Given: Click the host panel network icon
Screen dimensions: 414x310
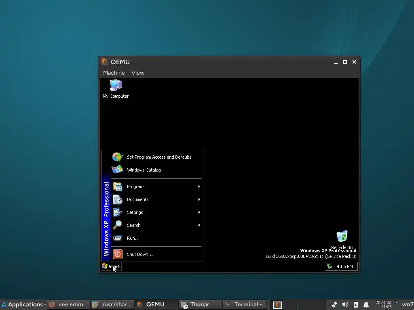Looking at the screenshot, I should click(x=334, y=305).
